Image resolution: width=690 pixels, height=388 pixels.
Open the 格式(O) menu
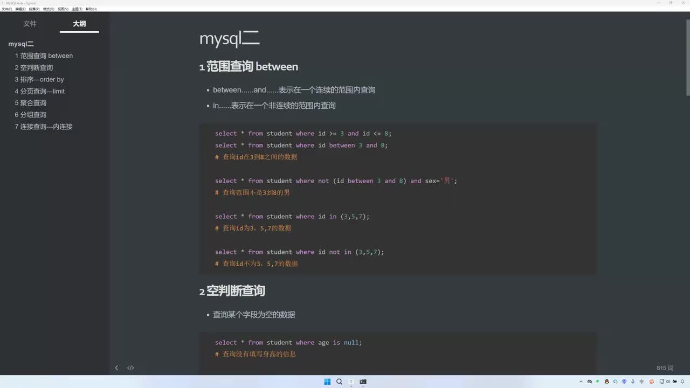49,9
